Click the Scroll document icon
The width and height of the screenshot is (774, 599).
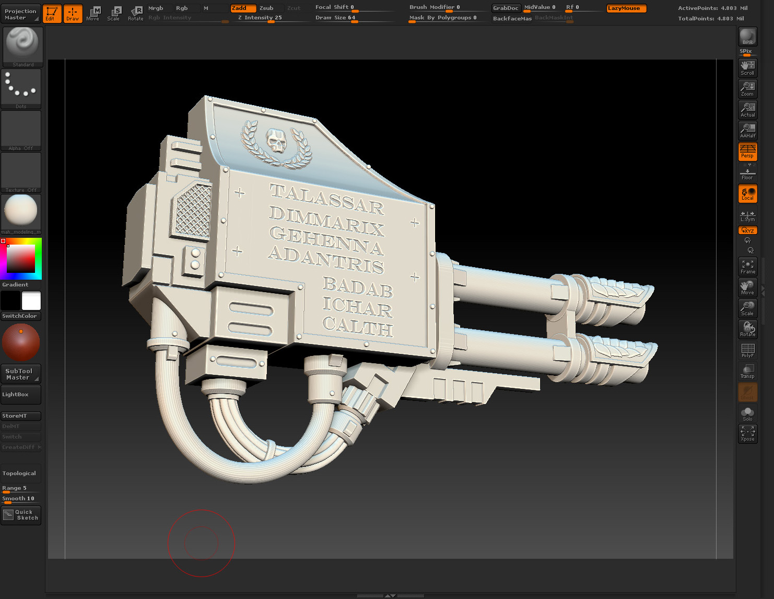(748, 68)
